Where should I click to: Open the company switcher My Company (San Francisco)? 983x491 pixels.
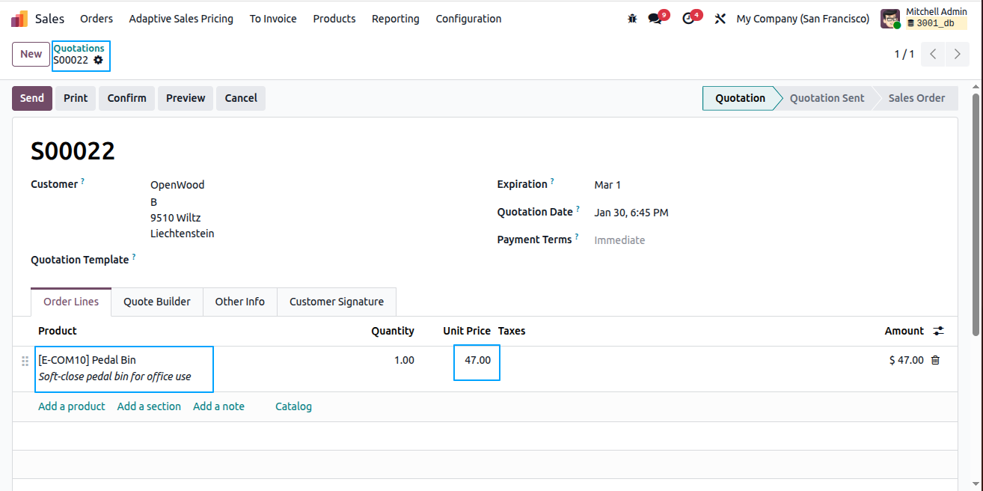pyautogui.click(x=803, y=19)
